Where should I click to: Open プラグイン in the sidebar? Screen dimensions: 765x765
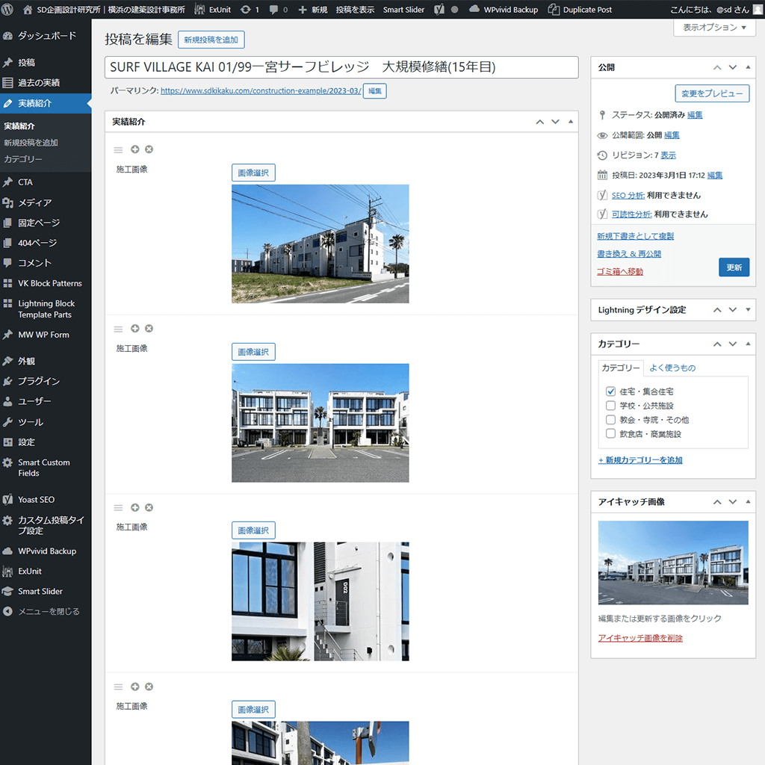click(x=46, y=381)
